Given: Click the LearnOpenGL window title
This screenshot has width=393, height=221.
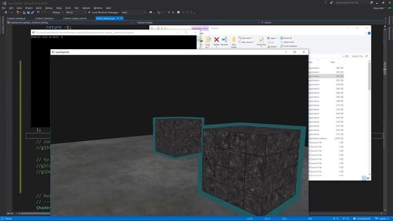Looking at the screenshot, I should click(63, 52).
